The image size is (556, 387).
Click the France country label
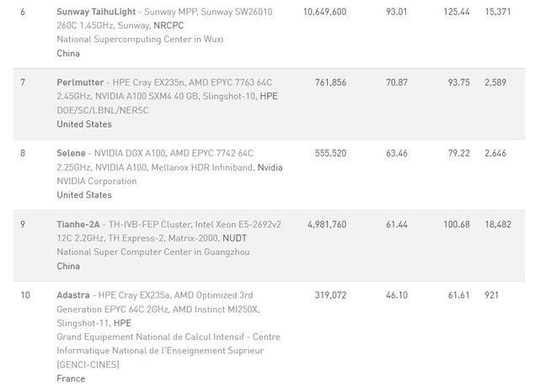tap(71, 379)
